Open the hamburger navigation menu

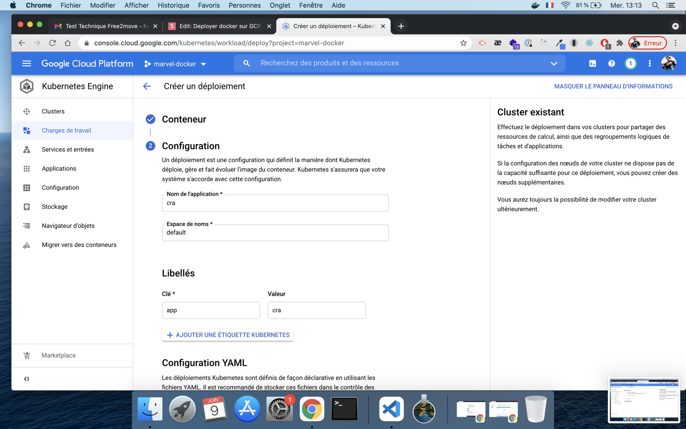27,64
